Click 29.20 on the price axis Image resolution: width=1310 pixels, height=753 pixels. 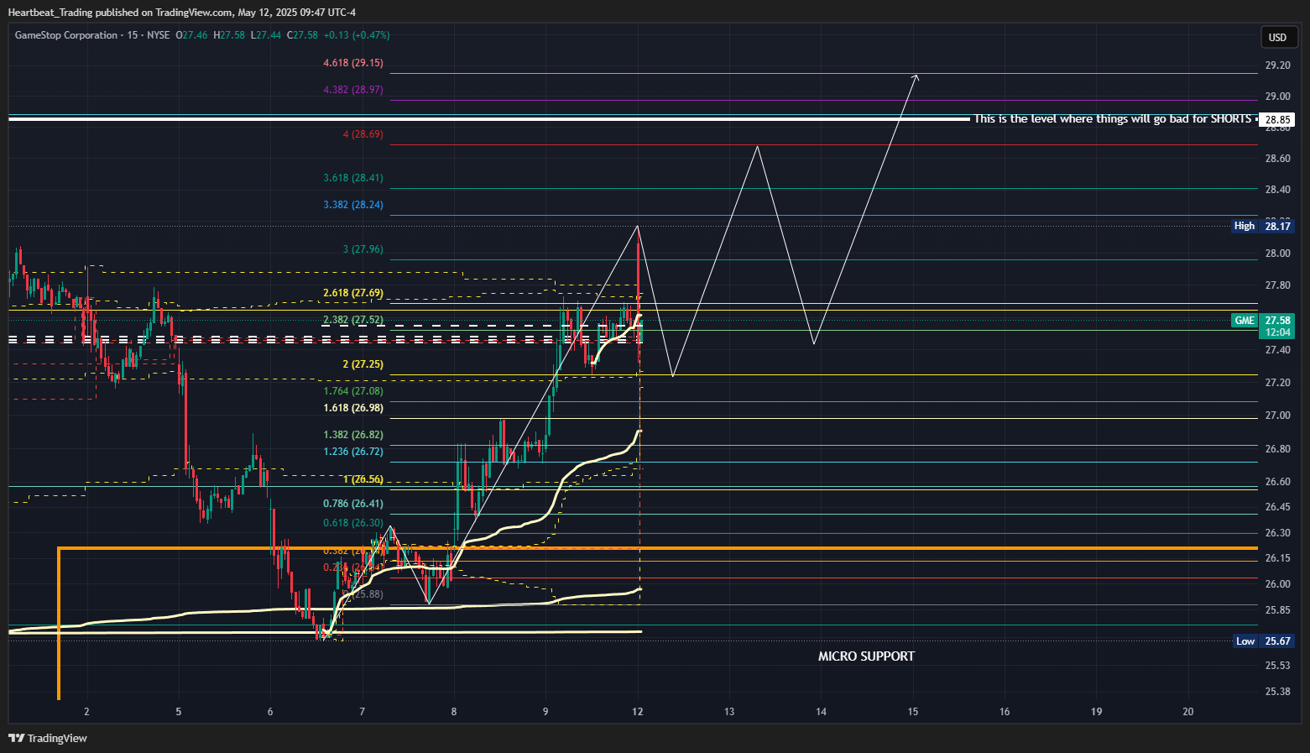click(1277, 65)
